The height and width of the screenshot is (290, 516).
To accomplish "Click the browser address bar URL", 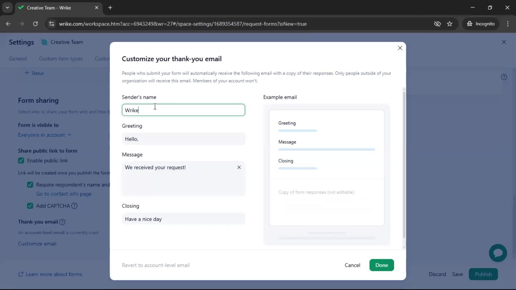I will click(x=183, y=24).
